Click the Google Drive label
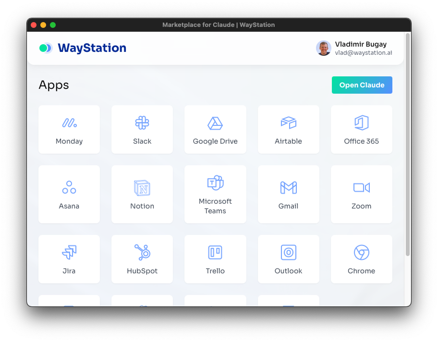This screenshot has height=342, width=438. coord(215,141)
